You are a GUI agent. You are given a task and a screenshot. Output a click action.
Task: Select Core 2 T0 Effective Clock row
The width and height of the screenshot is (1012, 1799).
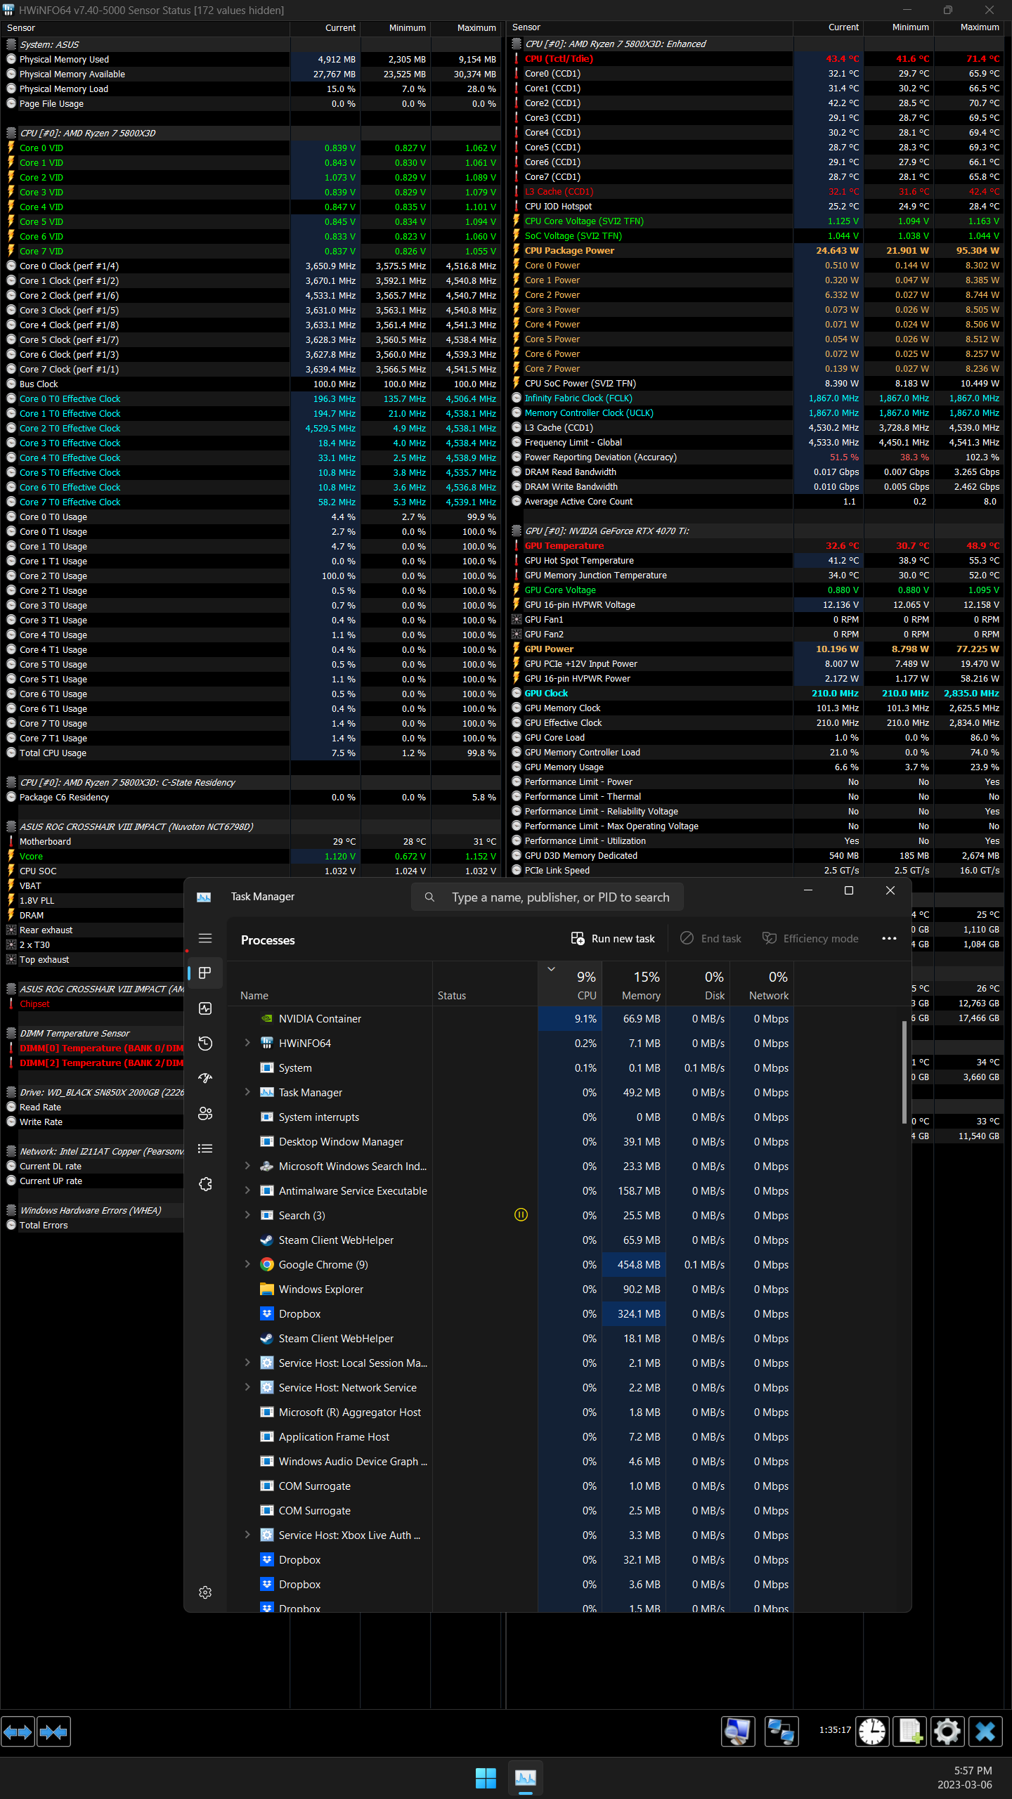[253, 429]
